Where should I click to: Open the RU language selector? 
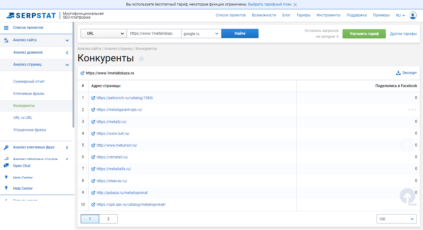point(400,15)
